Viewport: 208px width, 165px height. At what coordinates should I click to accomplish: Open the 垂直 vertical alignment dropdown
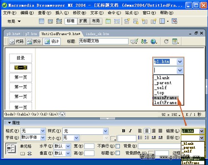point(68,153)
